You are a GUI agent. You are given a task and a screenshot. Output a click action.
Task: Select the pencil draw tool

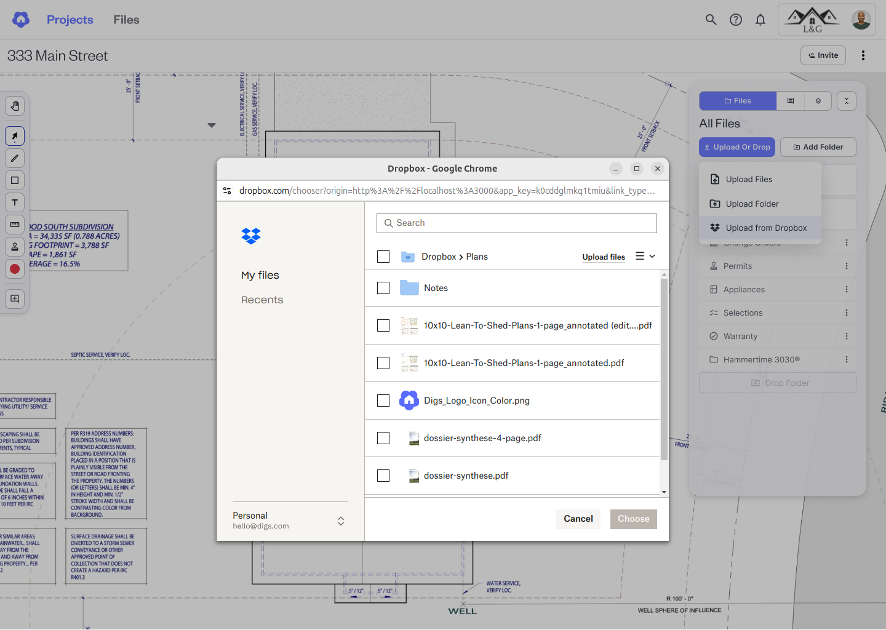click(x=15, y=158)
